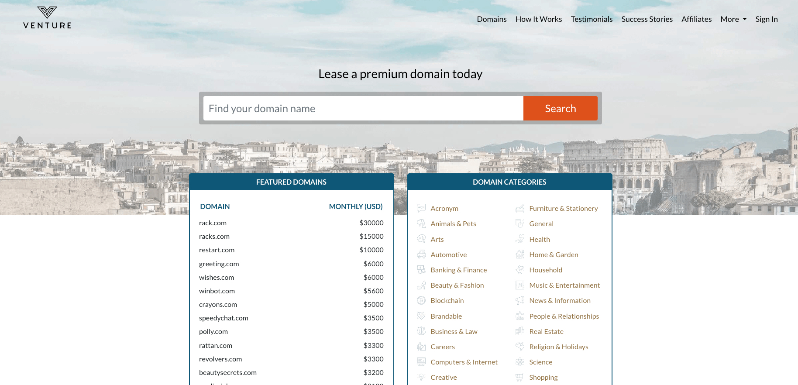Image resolution: width=798 pixels, height=385 pixels.
Task: Click the News & Information megaphone icon
Action: [x=520, y=300]
